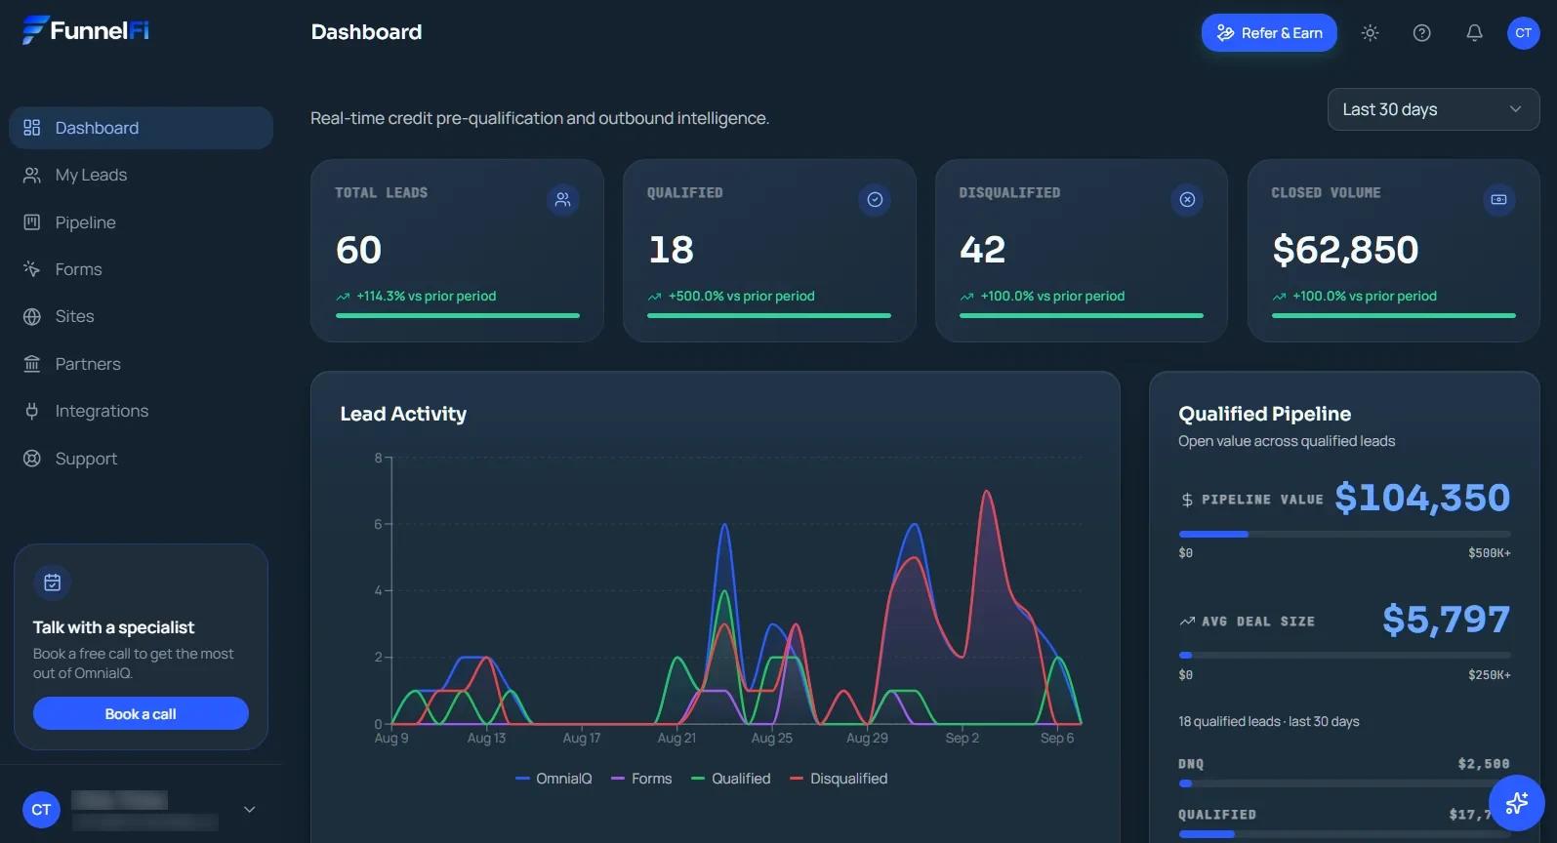
Task: Click the calendar icon in specialist card
Action: pos(53,582)
